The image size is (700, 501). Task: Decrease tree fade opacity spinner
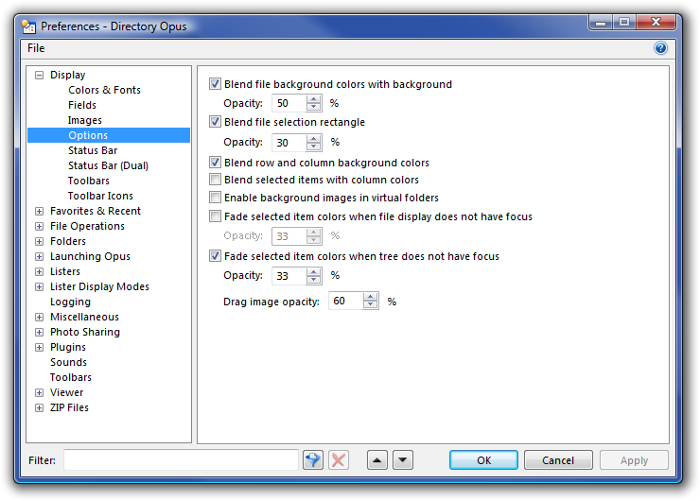pos(314,280)
